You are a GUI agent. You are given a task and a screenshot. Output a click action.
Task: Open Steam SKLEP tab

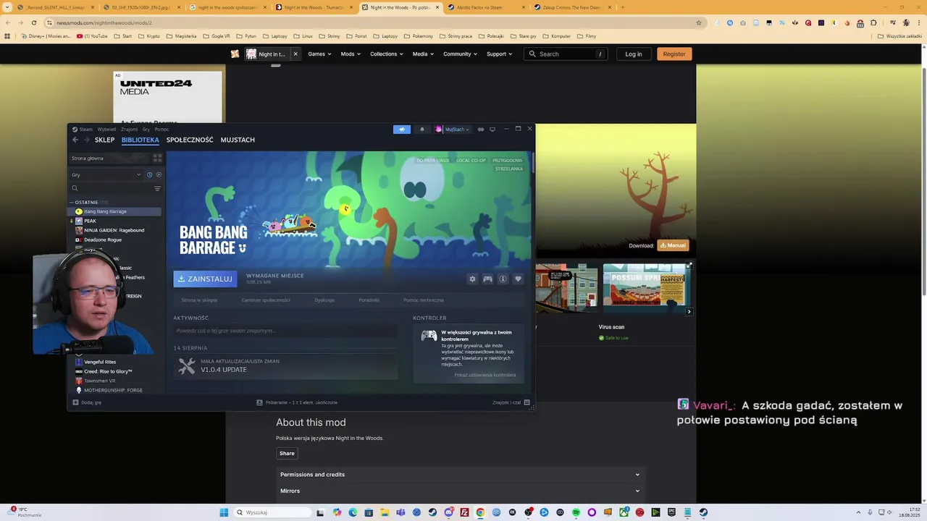[x=104, y=140]
